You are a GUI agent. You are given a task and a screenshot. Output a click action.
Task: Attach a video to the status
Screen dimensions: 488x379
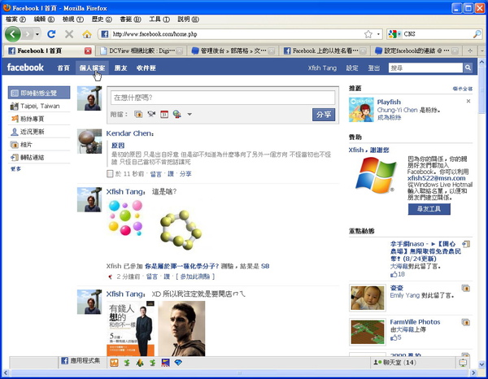pos(151,114)
